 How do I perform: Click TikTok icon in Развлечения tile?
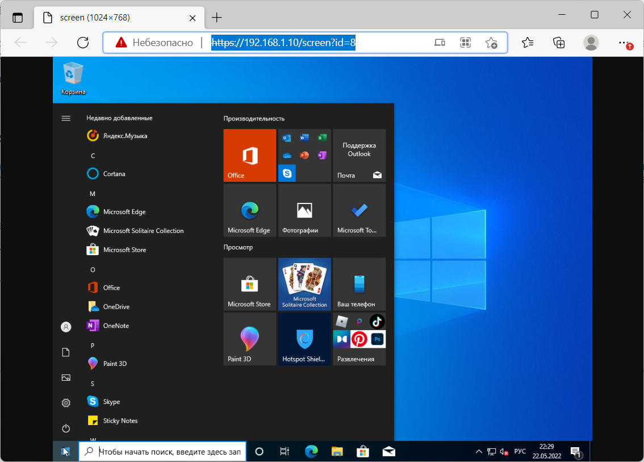[377, 322]
